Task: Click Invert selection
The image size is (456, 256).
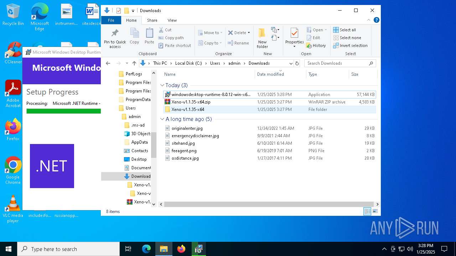Action: [350, 46]
